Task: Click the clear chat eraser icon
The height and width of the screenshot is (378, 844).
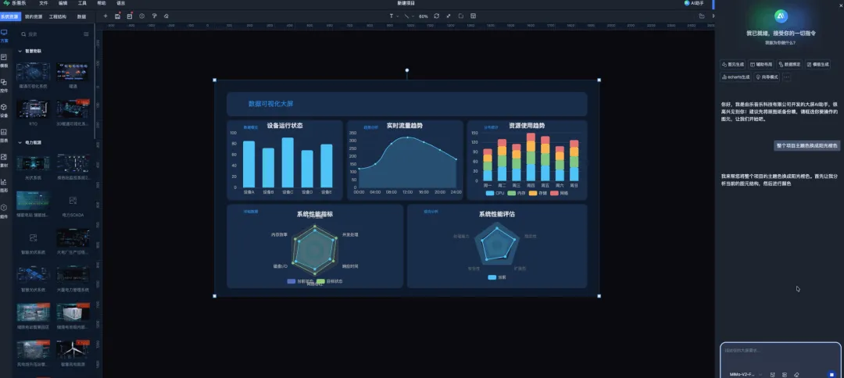Action: (796, 374)
